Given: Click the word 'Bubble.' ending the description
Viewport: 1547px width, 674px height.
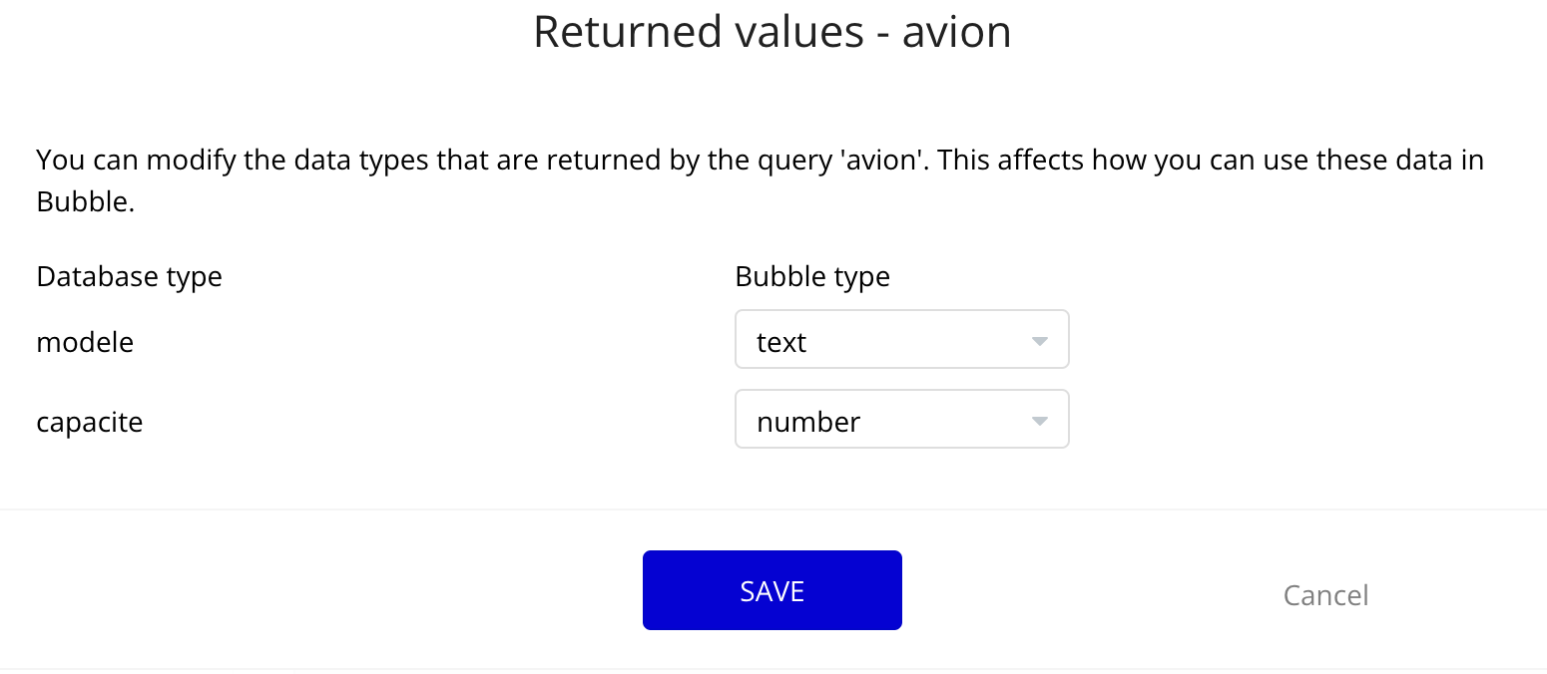Looking at the screenshot, I should [85, 202].
